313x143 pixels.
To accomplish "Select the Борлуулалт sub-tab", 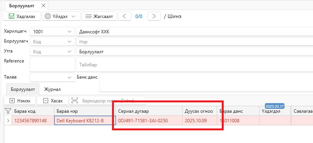I will (x=23, y=89).
